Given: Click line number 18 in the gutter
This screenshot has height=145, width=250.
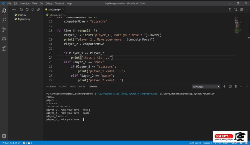Looking at the screenshot, I should click(x=50, y=30).
